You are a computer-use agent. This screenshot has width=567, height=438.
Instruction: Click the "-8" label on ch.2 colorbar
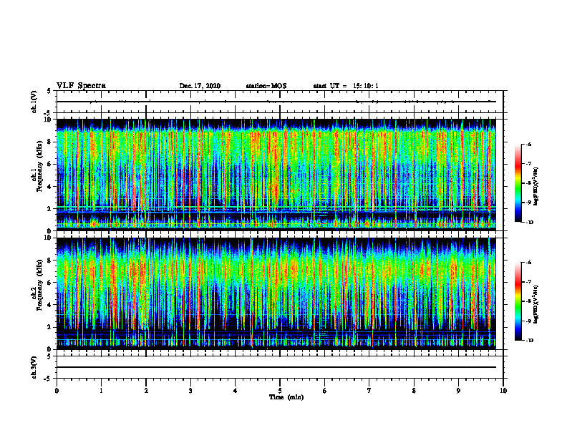click(528, 301)
